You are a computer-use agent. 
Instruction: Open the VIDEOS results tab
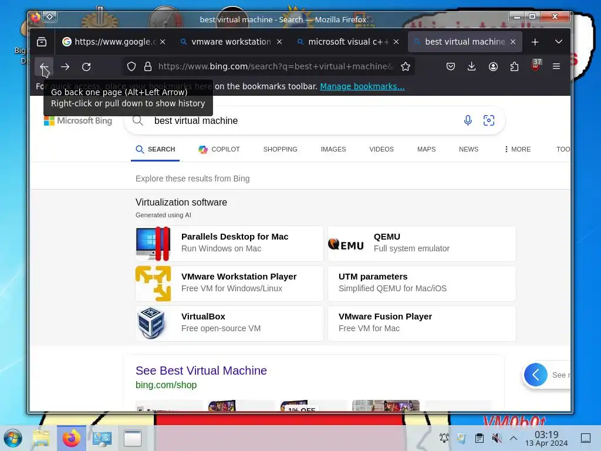[381, 149]
